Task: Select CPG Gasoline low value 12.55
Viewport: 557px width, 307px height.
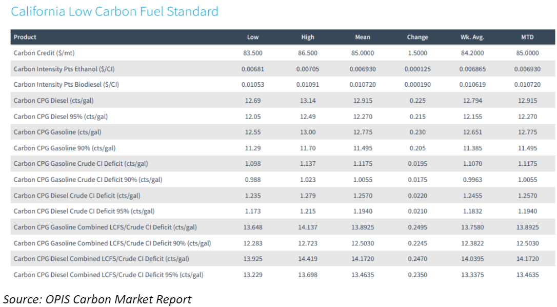Action: [x=252, y=132]
